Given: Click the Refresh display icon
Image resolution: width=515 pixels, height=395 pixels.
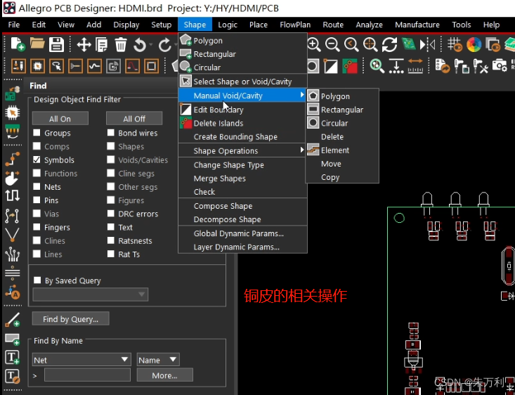Looking at the screenshot, I should click(x=389, y=45).
